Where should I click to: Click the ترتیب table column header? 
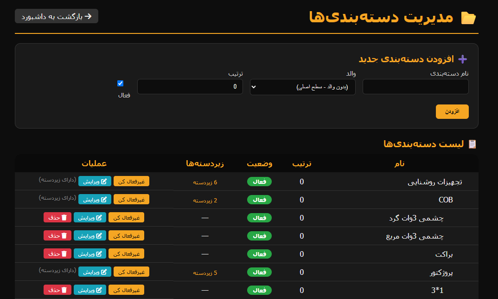pos(302,163)
